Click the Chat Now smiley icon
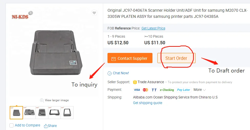The width and height of the screenshot is (250, 130). coord(110,73)
